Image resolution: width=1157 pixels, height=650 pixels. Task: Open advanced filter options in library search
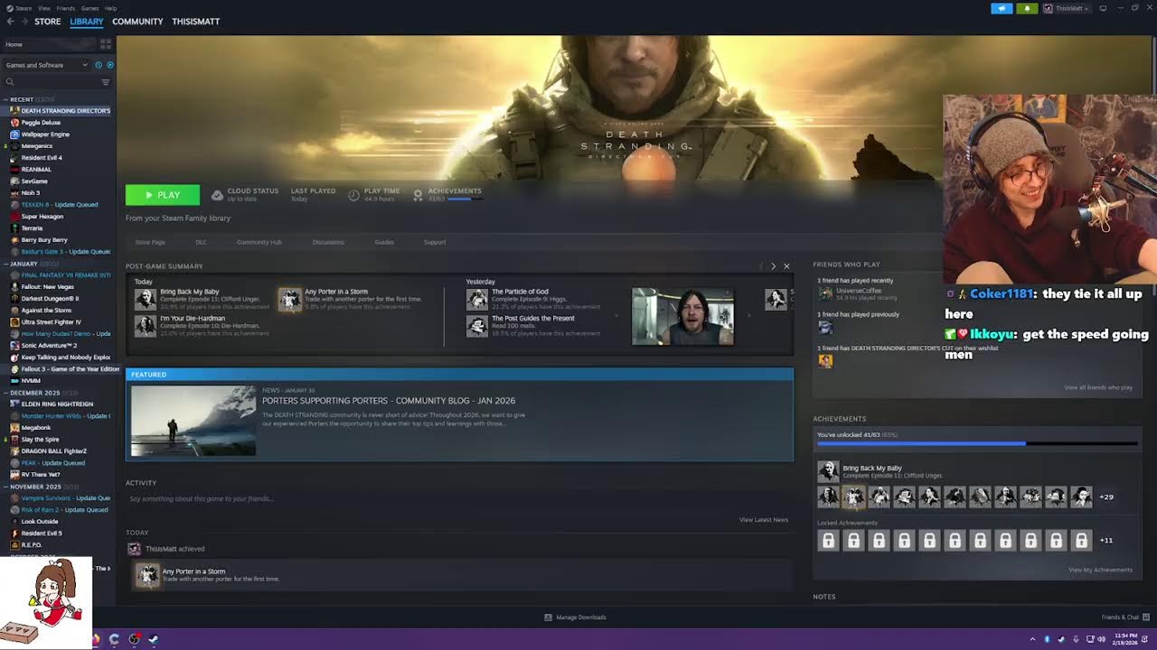(x=106, y=82)
